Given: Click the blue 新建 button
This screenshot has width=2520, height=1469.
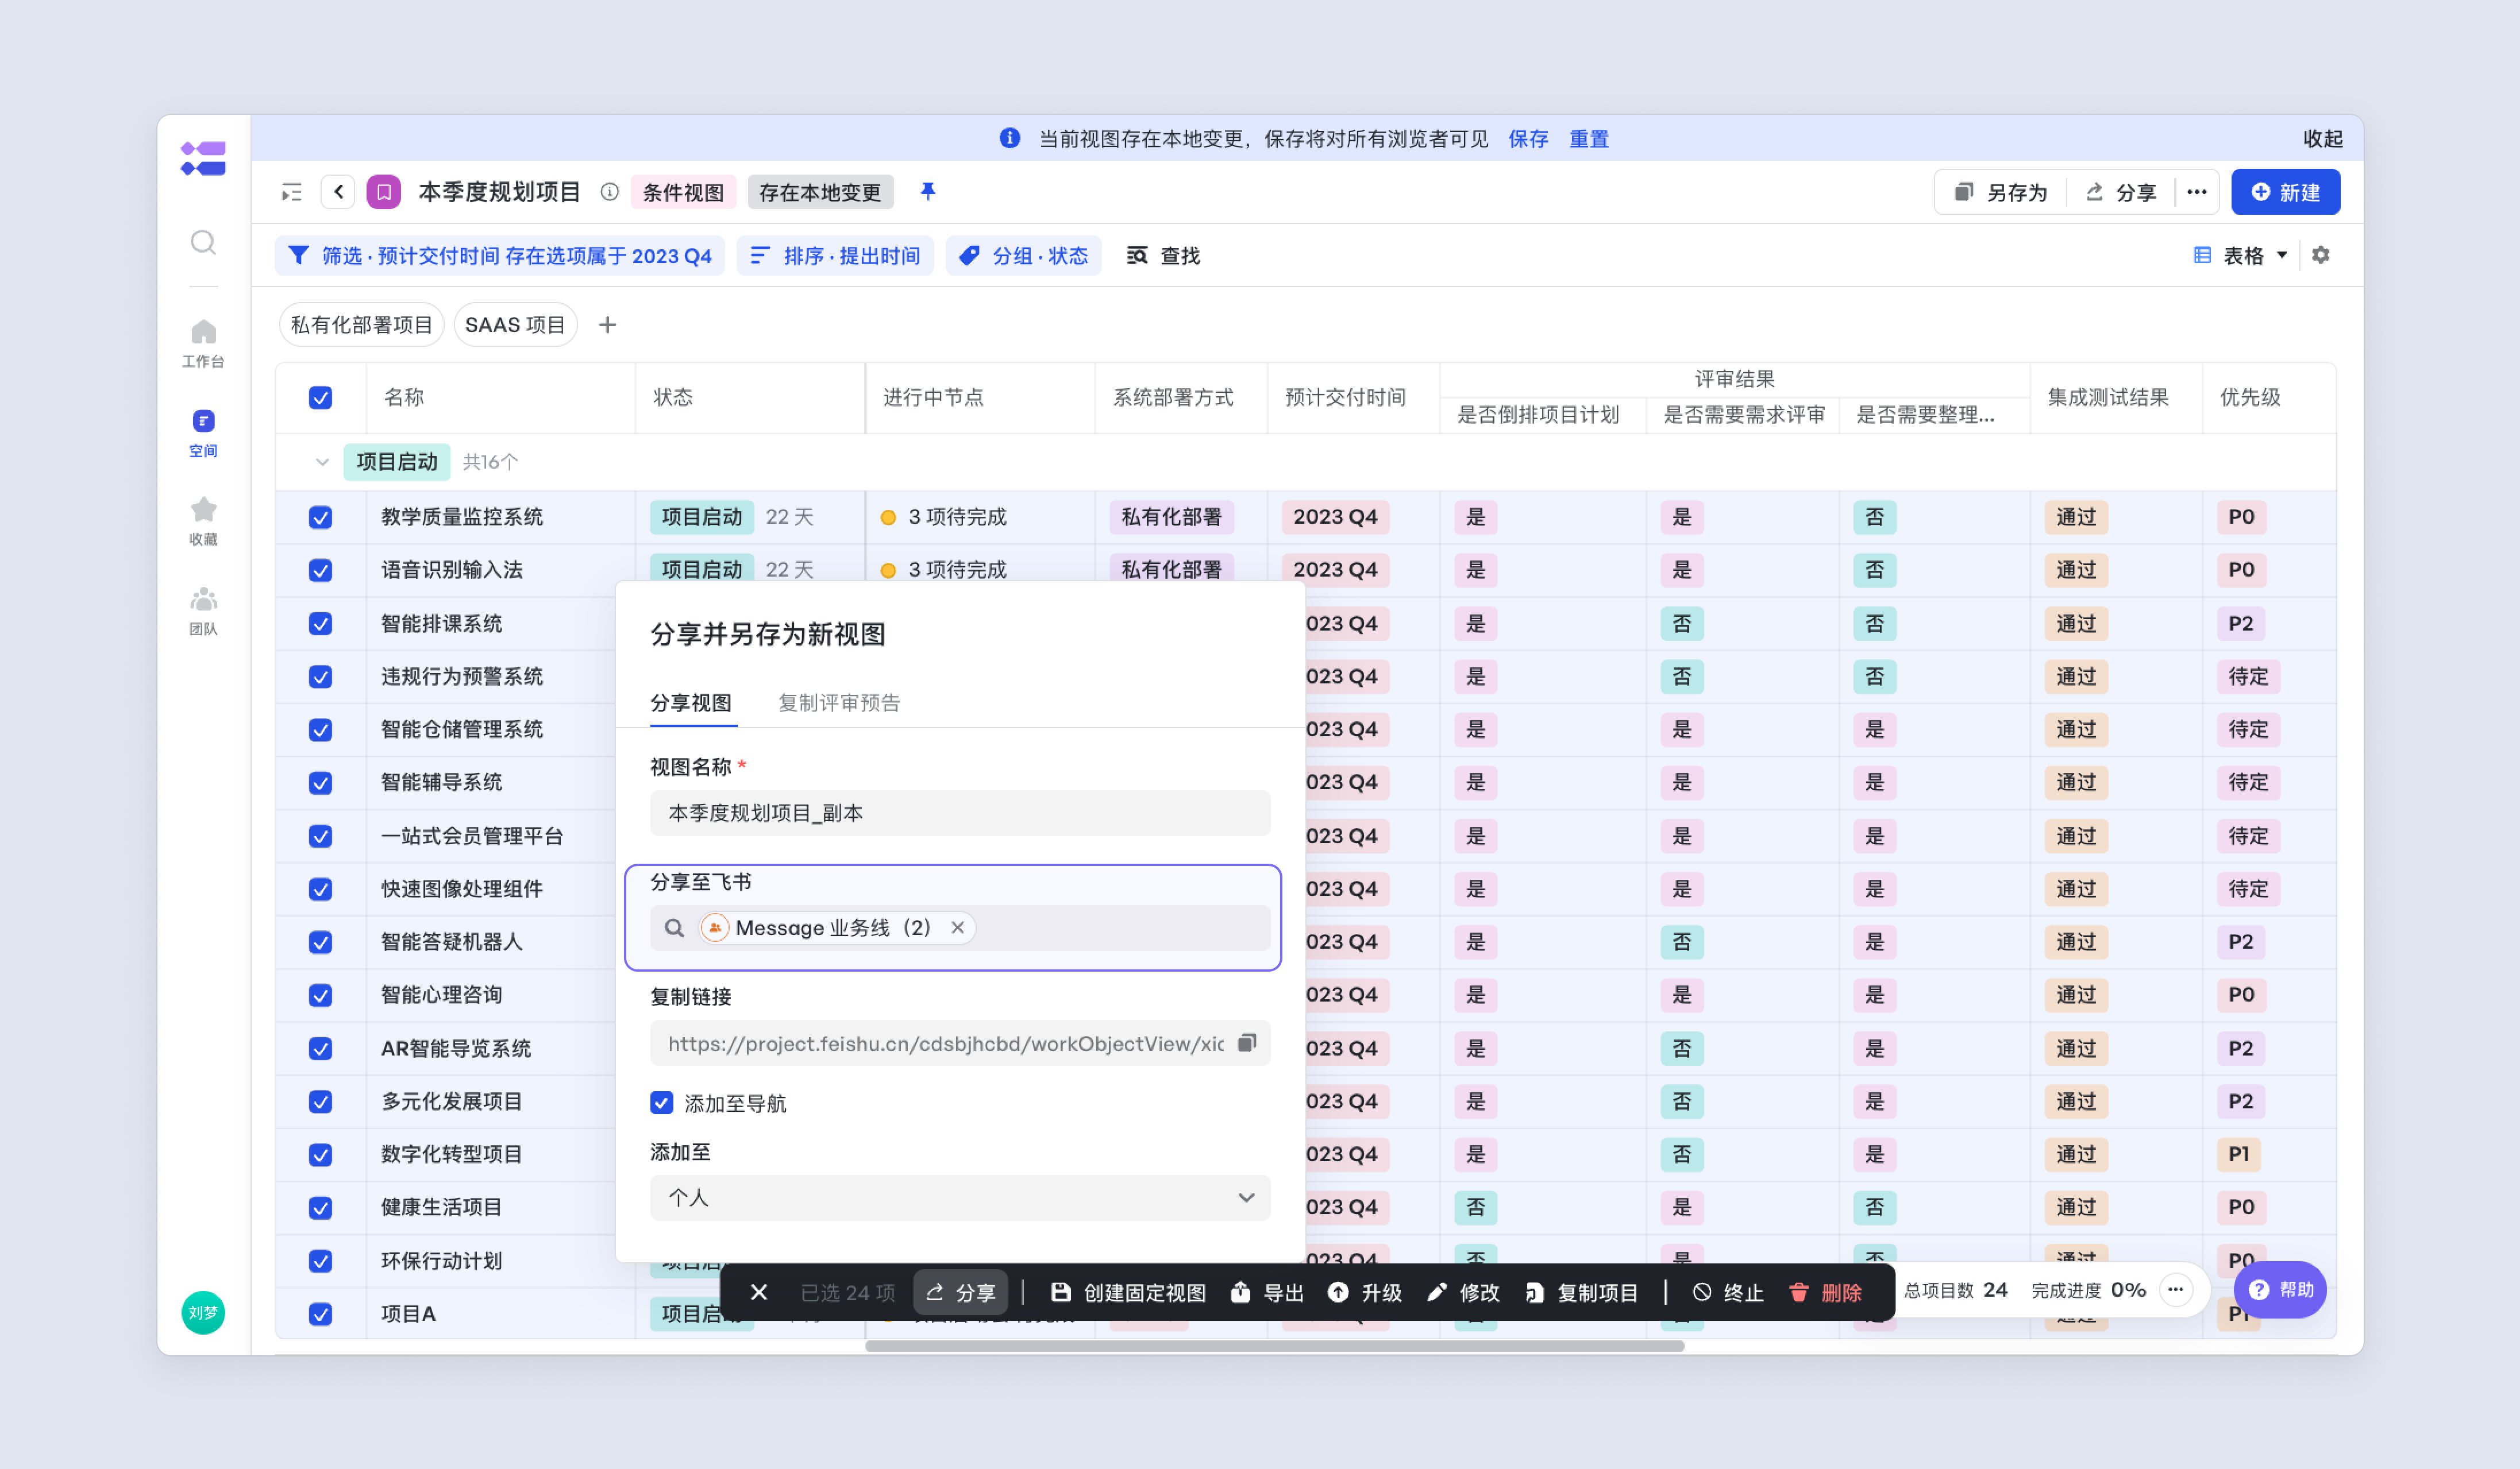Looking at the screenshot, I should (2285, 192).
